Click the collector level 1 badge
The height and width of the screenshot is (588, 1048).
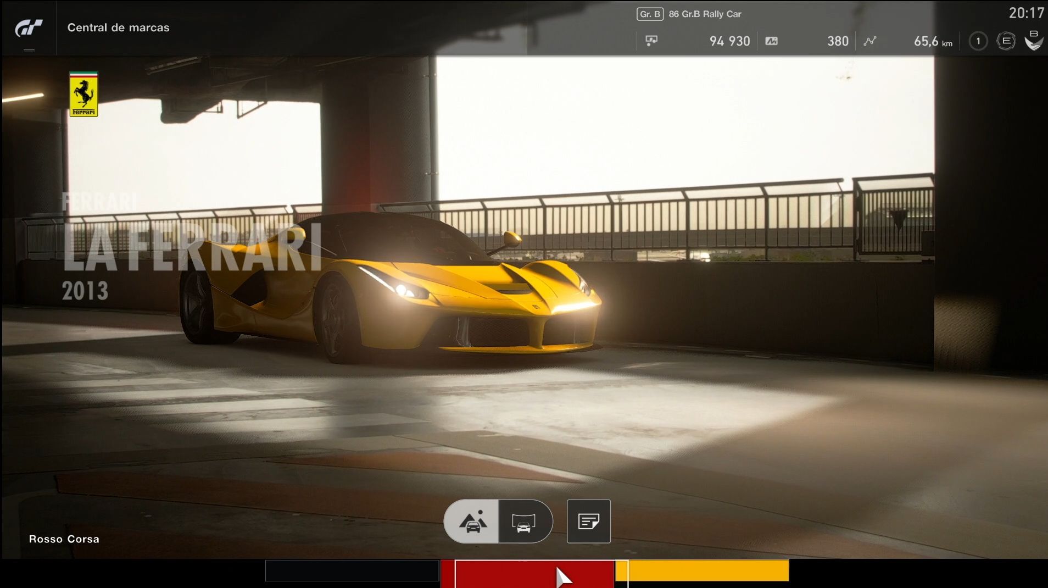(978, 41)
